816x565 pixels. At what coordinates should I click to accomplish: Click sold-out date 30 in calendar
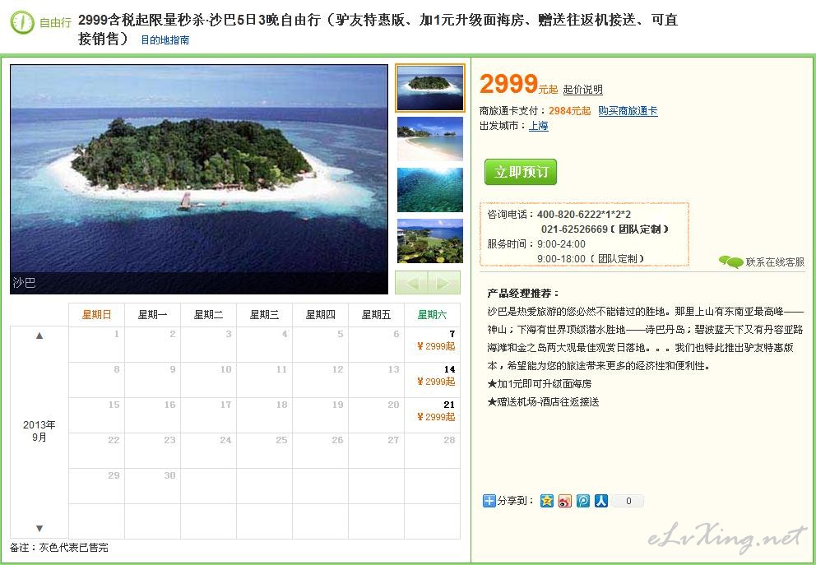click(152, 486)
